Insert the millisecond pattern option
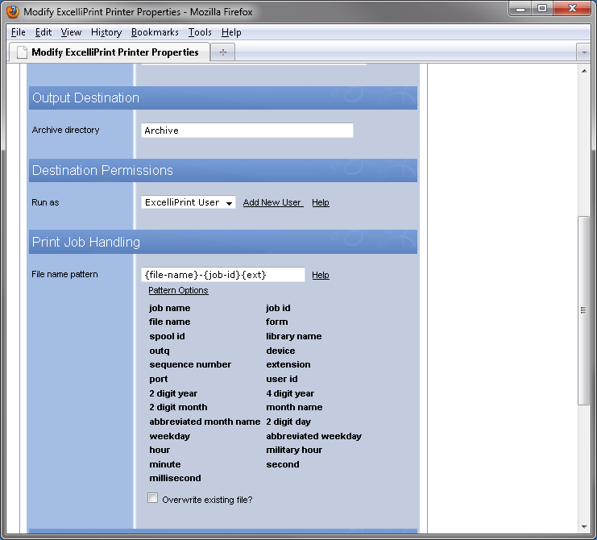Image resolution: width=597 pixels, height=540 pixels. point(175,478)
